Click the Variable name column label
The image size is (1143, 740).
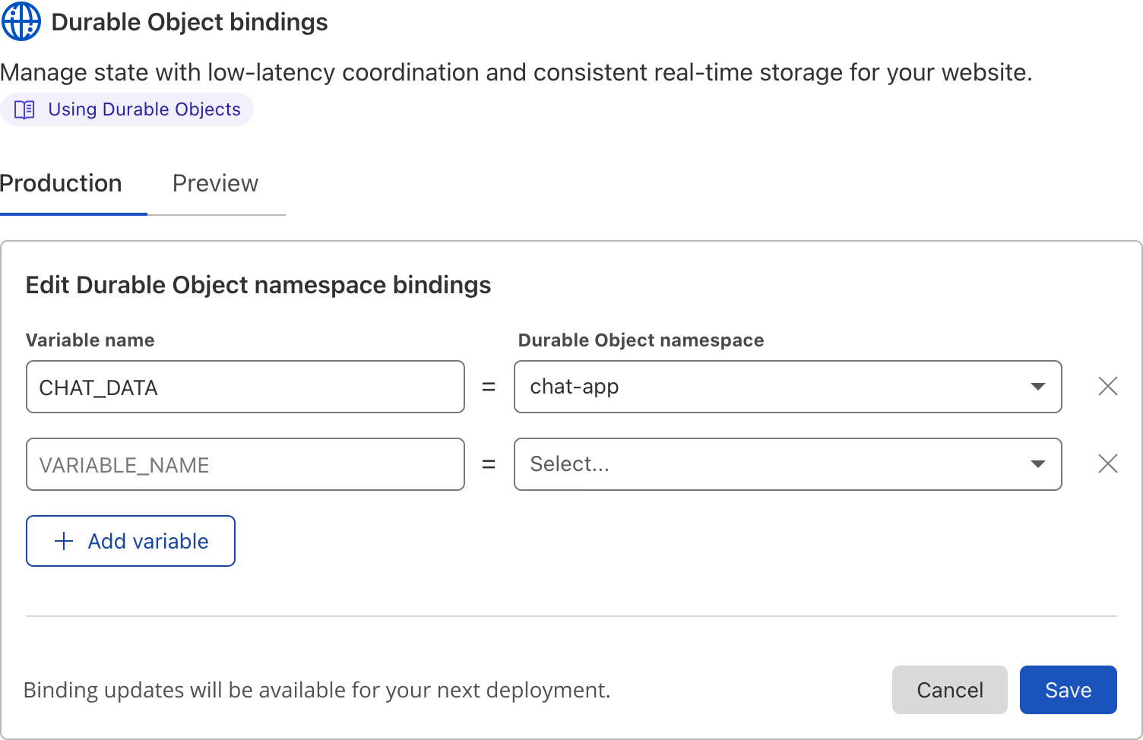(x=90, y=340)
